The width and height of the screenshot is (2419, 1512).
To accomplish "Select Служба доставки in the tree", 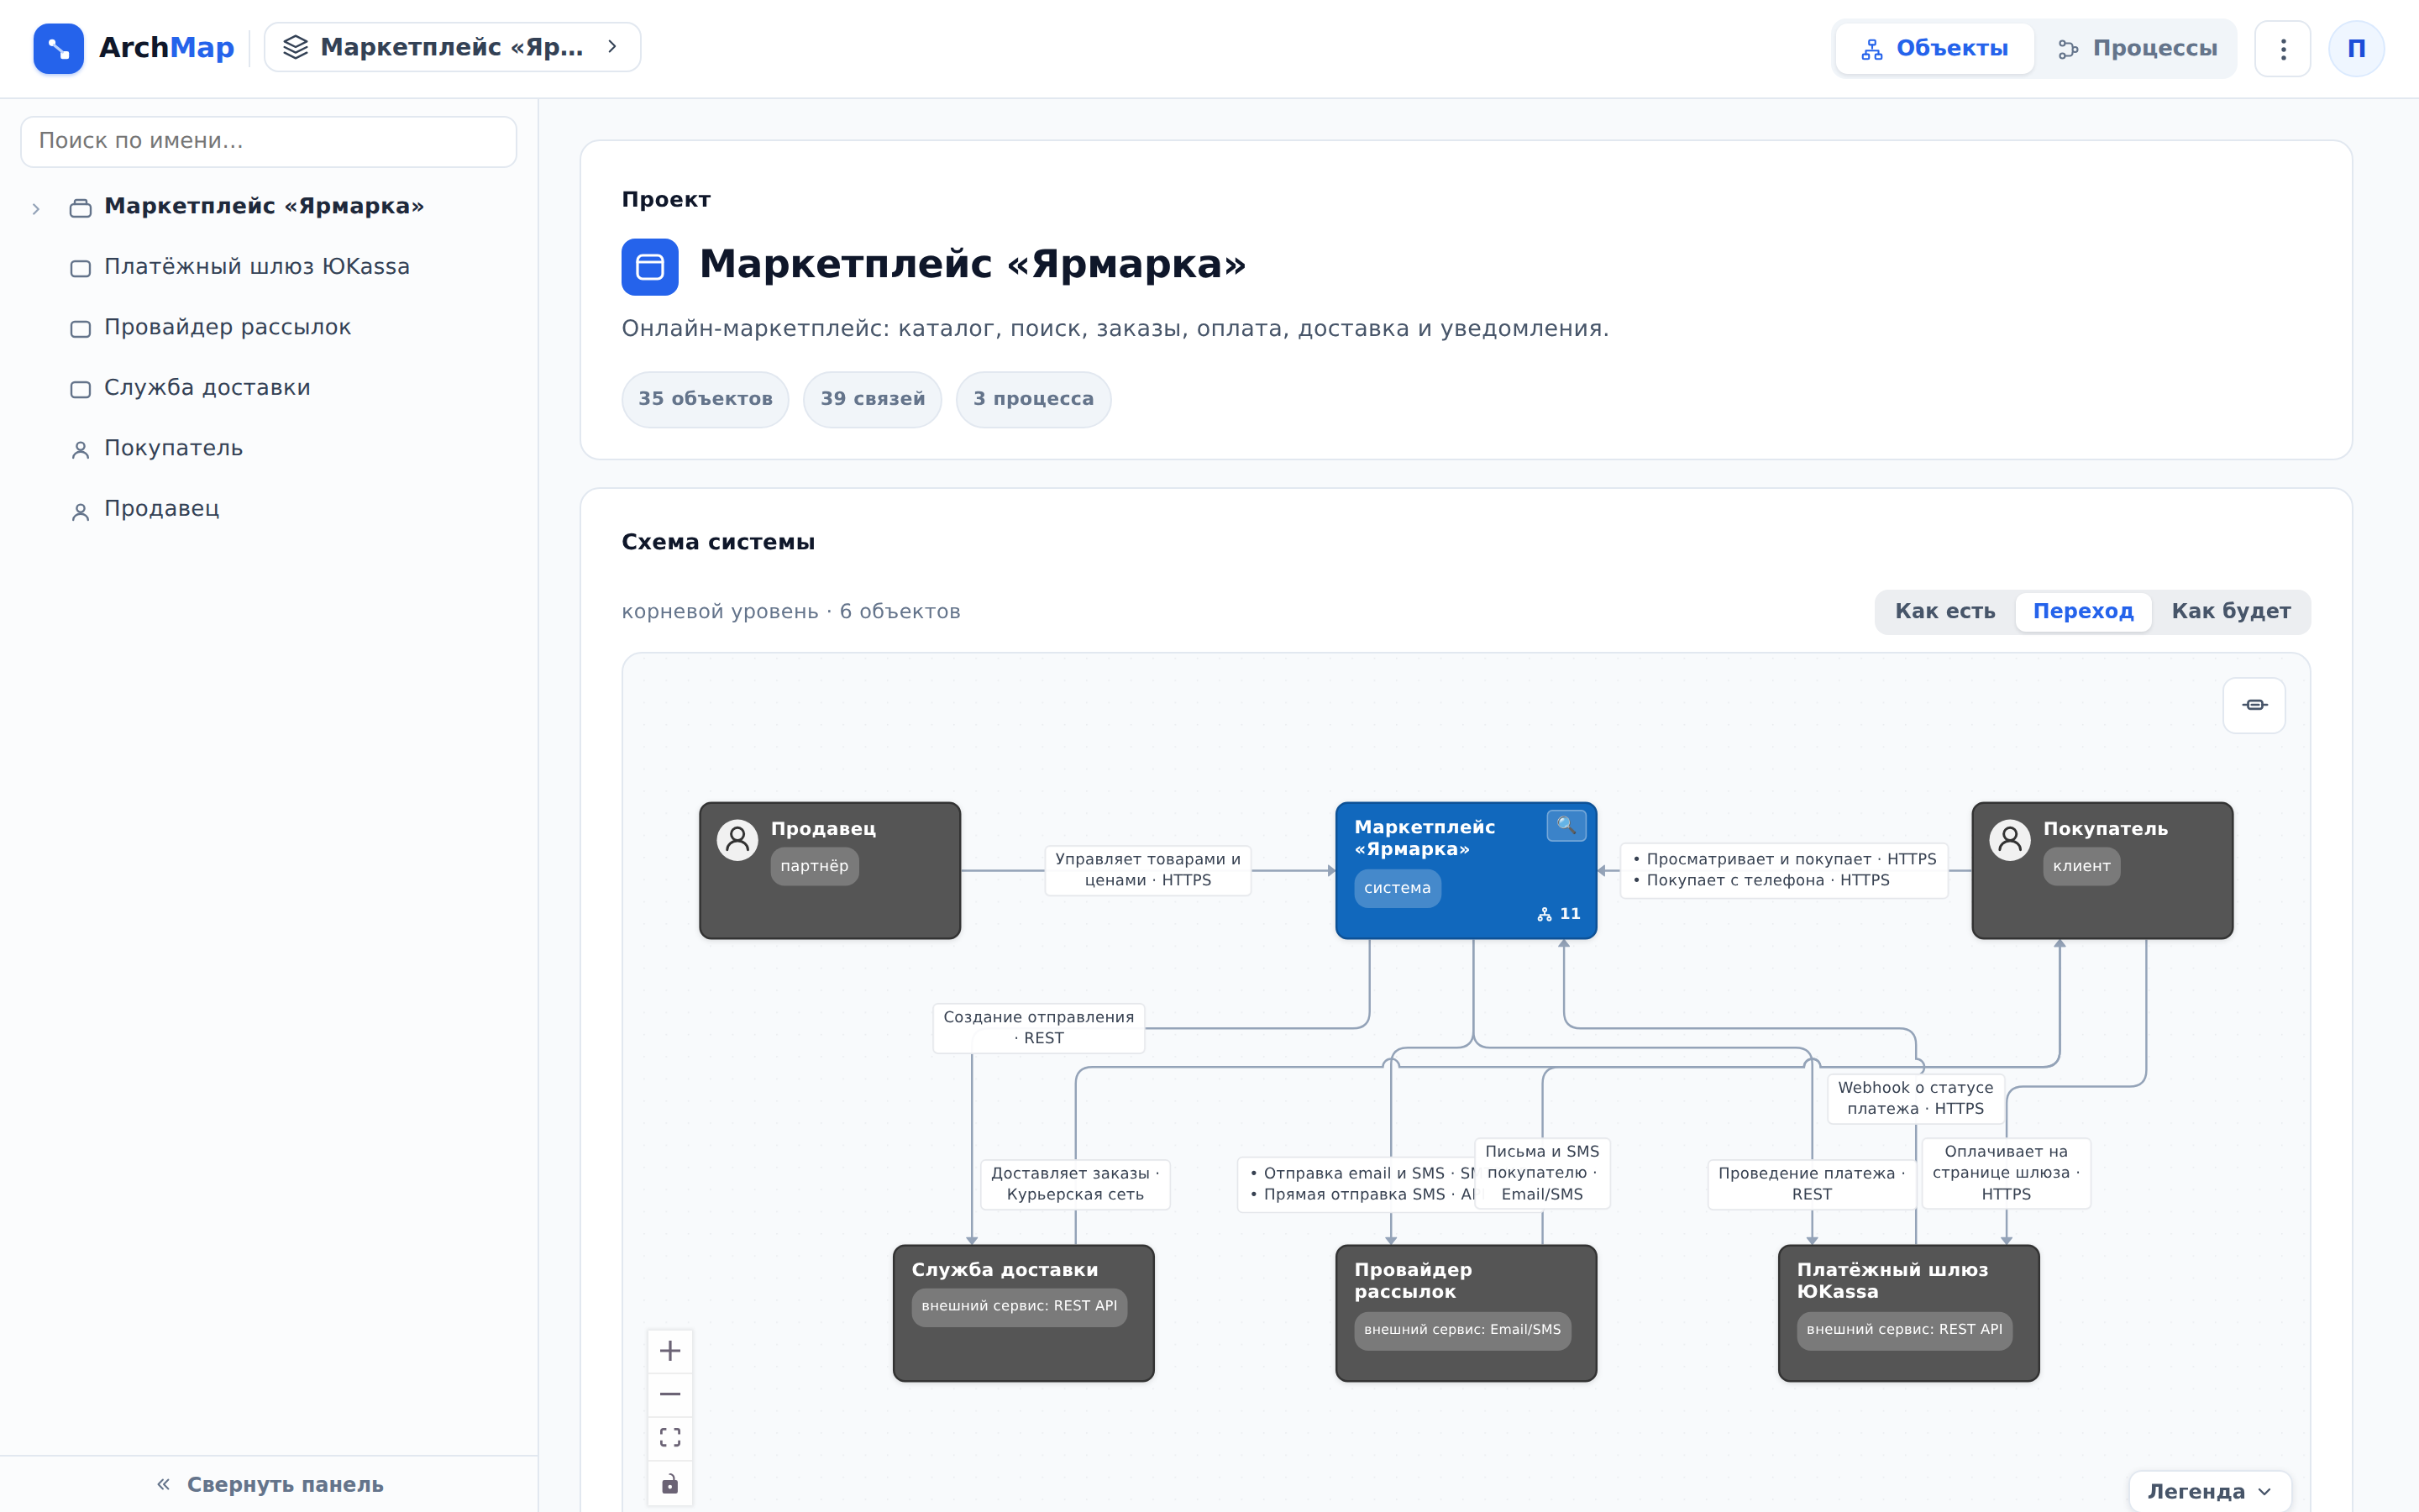I will click(x=207, y=388).
